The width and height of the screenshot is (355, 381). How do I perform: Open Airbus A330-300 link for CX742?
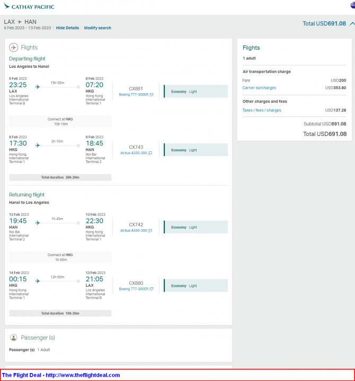tap(134, 231)
